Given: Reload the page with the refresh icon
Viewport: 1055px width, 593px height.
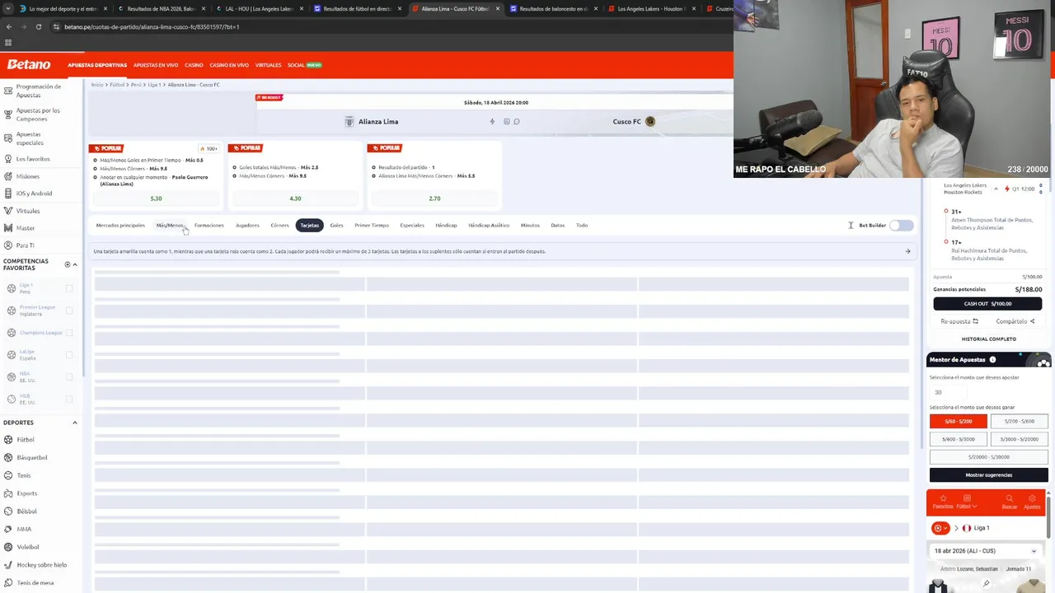Looking at the screenshot, I should click(x=39, y=26).
